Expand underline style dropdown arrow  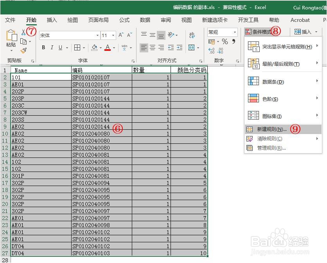pos(67,48)
